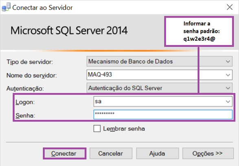Click the Tipo de servidor label

30,62
